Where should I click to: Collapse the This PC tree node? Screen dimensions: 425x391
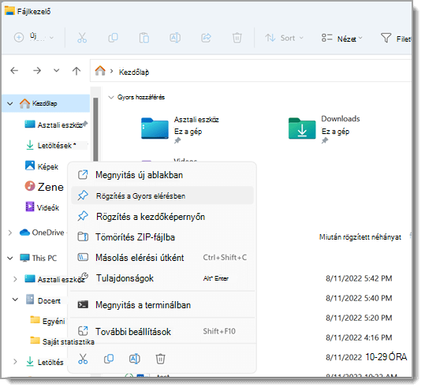(x=10, y=259)
